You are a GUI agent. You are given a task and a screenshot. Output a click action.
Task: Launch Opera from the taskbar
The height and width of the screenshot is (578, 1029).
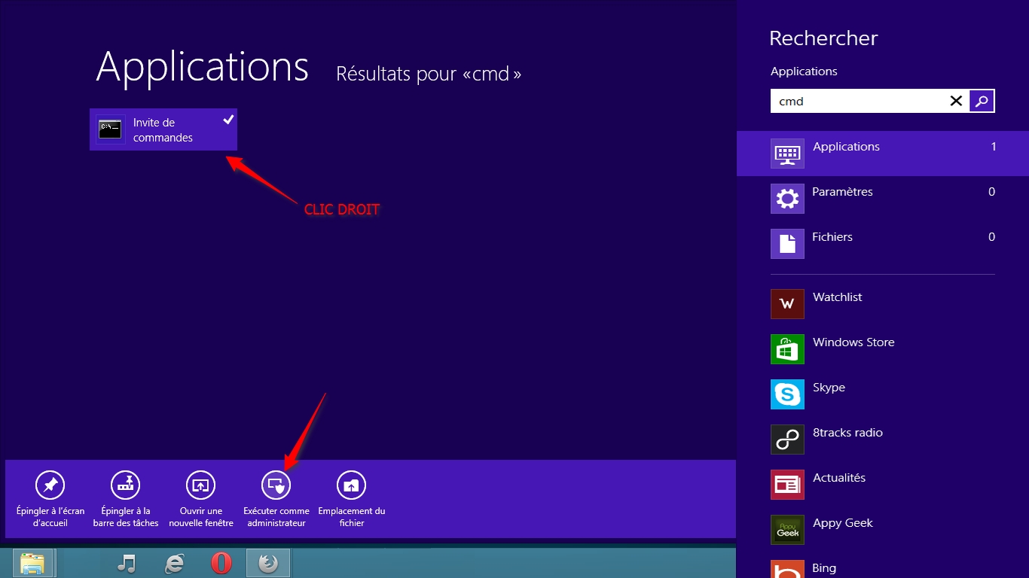(221, 563)
